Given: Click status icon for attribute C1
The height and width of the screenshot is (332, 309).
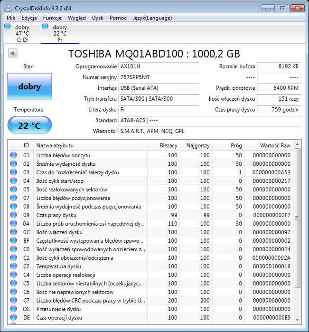Looking at the screenshot, I should tap(13, 257).
